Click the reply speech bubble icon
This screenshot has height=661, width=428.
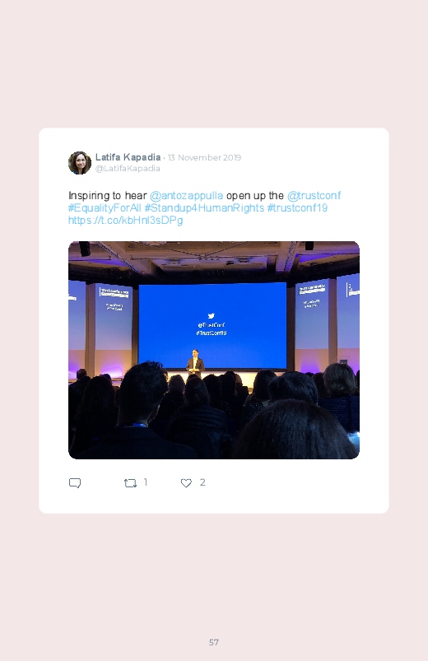coord(75,483)
